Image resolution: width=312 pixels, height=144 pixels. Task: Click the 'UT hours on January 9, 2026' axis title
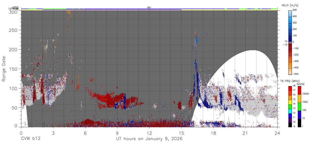[149, 139]
